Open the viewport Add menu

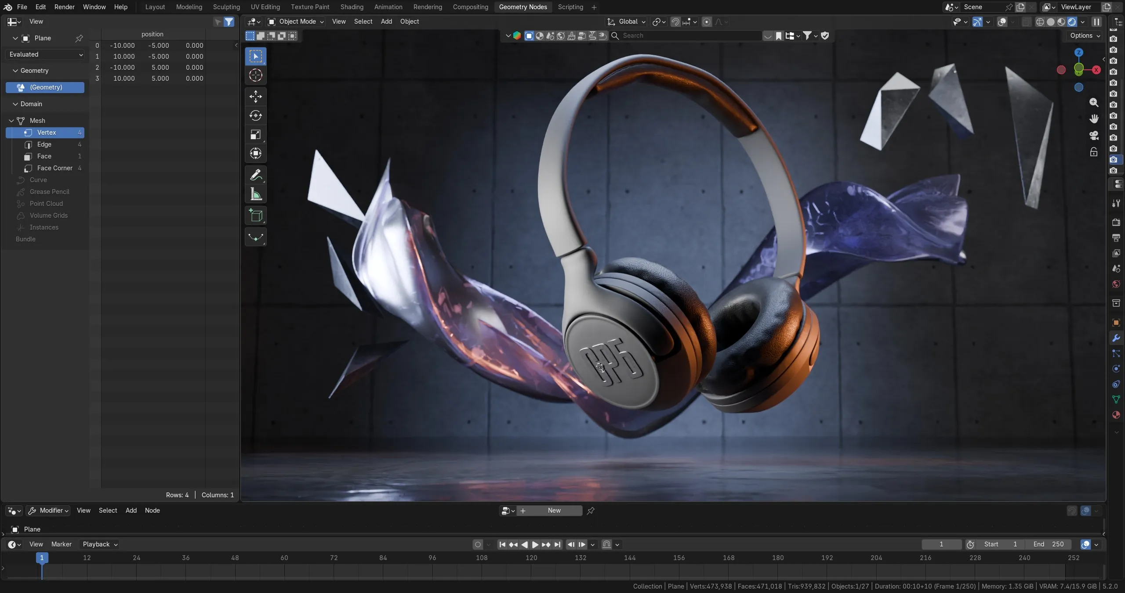(x=386, y=22)
